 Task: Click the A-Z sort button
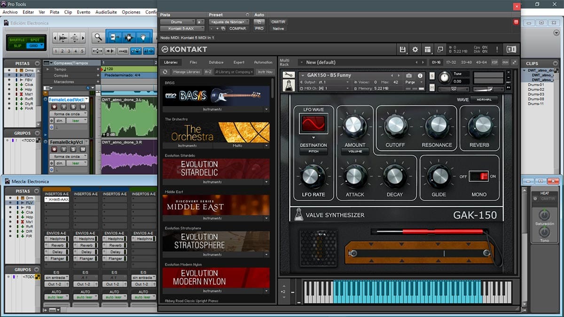click(208, 72)
